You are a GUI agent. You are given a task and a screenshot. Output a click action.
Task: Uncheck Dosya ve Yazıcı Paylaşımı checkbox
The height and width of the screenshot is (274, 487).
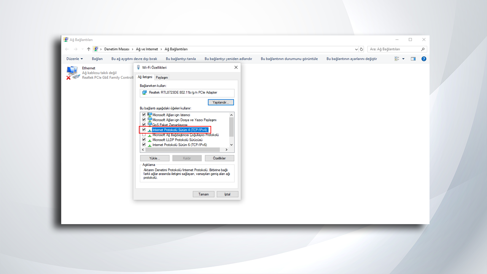tap(144, 120)
